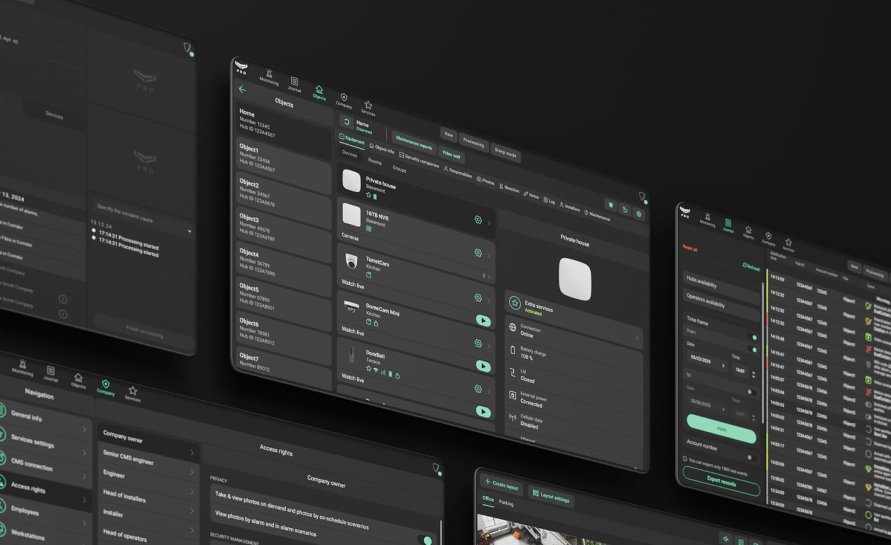
Task: Switch to the Object info tab
Action: point(382,148)
